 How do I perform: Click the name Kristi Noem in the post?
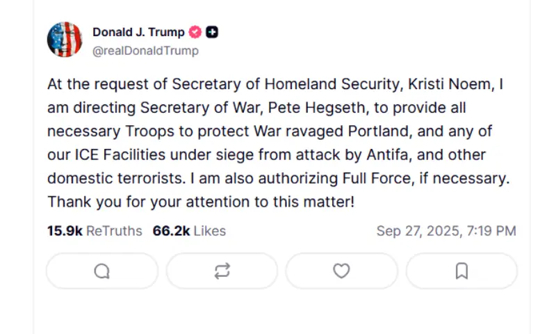(455, 84)
